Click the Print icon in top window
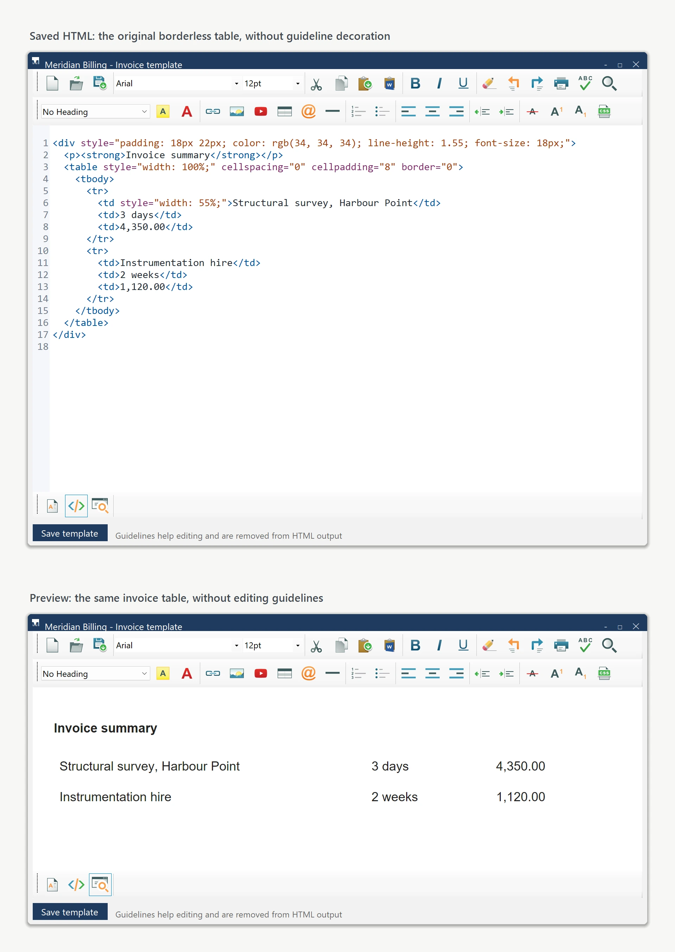Screen dimensions: 675x952 (x=561, y=84)
